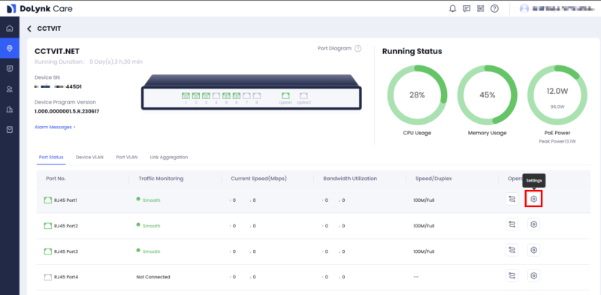The width and height of the screenshot is (601, 295).
Task: Open the messages chat icon in header
Action: (x=467, y=8)
